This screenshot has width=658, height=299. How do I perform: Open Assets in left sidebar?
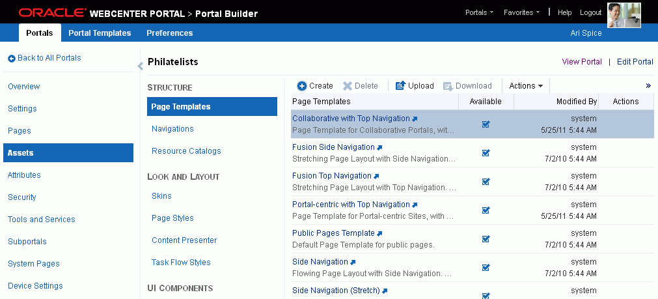coord(68,153)
